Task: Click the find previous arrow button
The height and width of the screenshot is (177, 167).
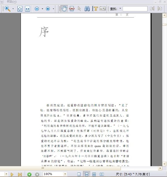Action: pyautogui.click(x=152, y=9)
